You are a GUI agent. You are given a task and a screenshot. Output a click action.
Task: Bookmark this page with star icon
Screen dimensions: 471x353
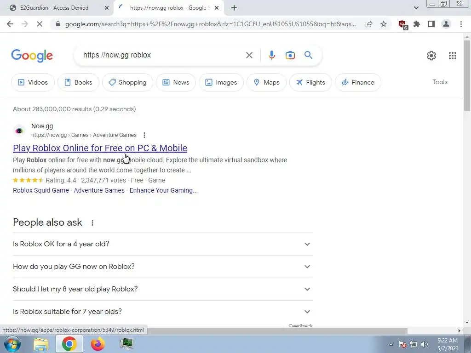[384, 24]
